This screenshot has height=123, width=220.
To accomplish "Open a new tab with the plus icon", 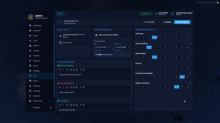I will 66,14.
